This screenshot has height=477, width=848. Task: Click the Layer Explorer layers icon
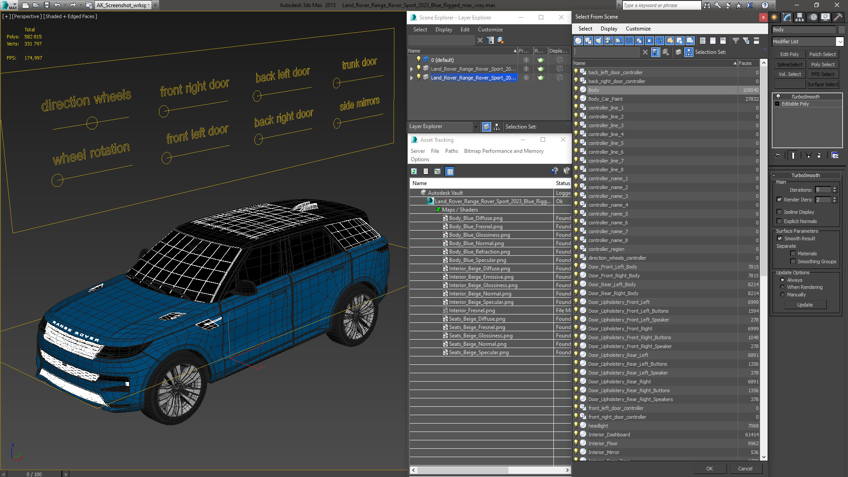pyautogui.click(x=486, y=127)
